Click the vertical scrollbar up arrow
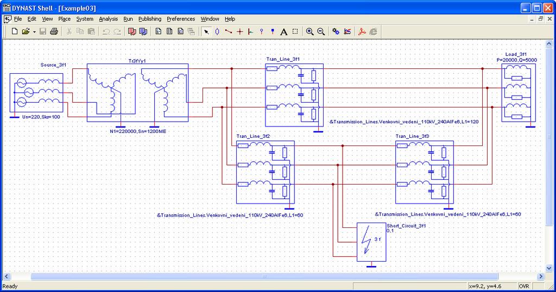The width and height of the screenshot is (556, 292). (x=549, y=43)
